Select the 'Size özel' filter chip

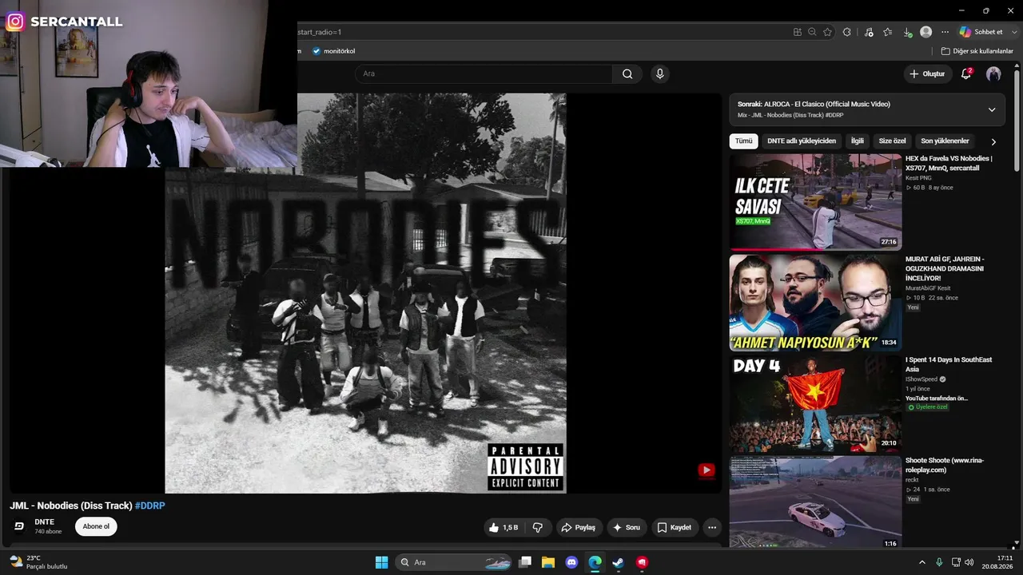click(x=892, y=141)
